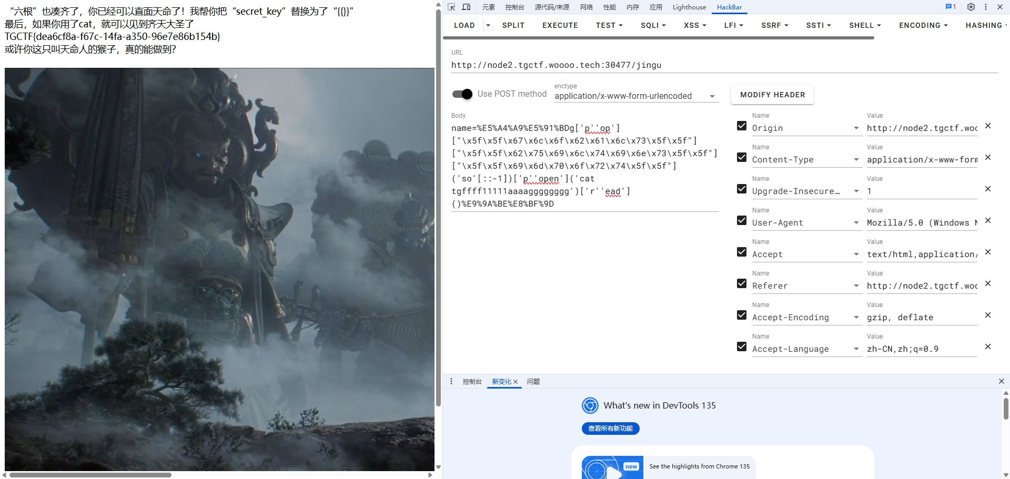The width and height of the screenshot is (1010, 479).
Task: Click the 查看所有新功能 button
Action: coord(611,429)
